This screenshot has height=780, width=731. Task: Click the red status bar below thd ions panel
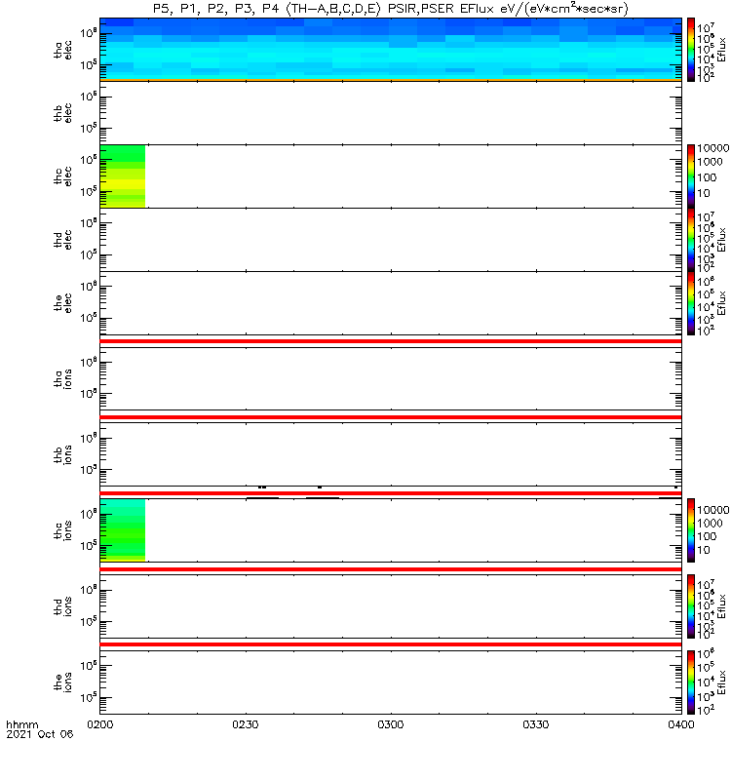click(x=391, y=644)
